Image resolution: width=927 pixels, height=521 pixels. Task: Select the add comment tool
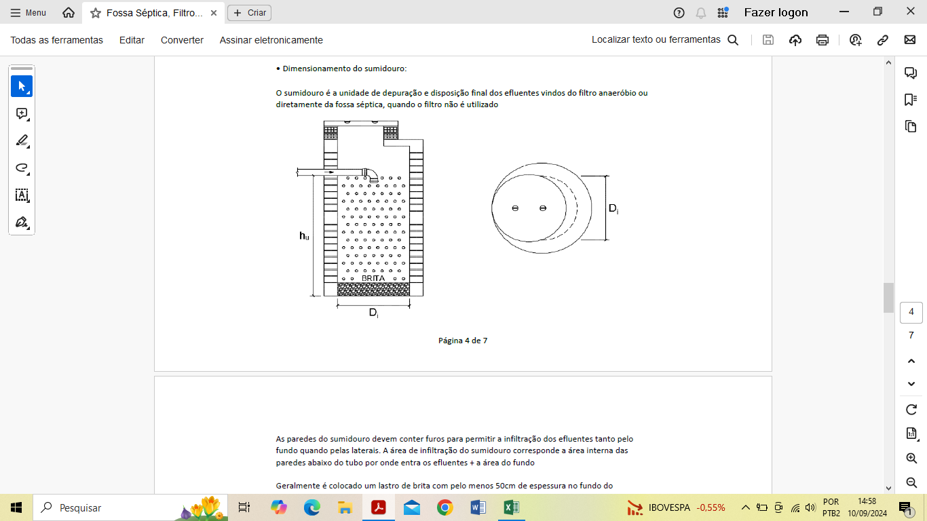click(x=22, y=114)
